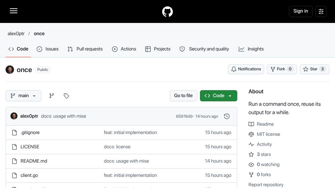Open the hamburger navigation menu
This screenshot has width=335, height=188.
click(14, 11)
